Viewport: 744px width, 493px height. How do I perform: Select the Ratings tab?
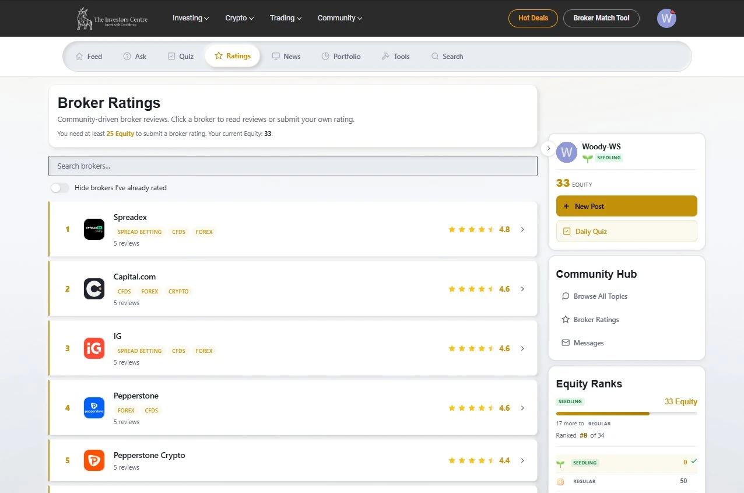click(233, 56)
